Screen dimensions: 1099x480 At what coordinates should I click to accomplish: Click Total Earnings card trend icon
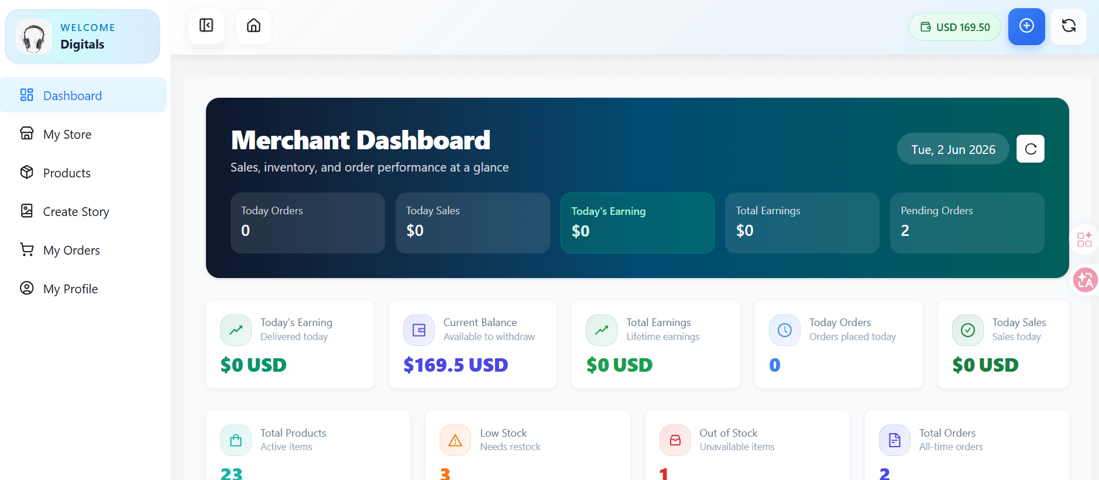pyautogui.click(x=602, y=330)
